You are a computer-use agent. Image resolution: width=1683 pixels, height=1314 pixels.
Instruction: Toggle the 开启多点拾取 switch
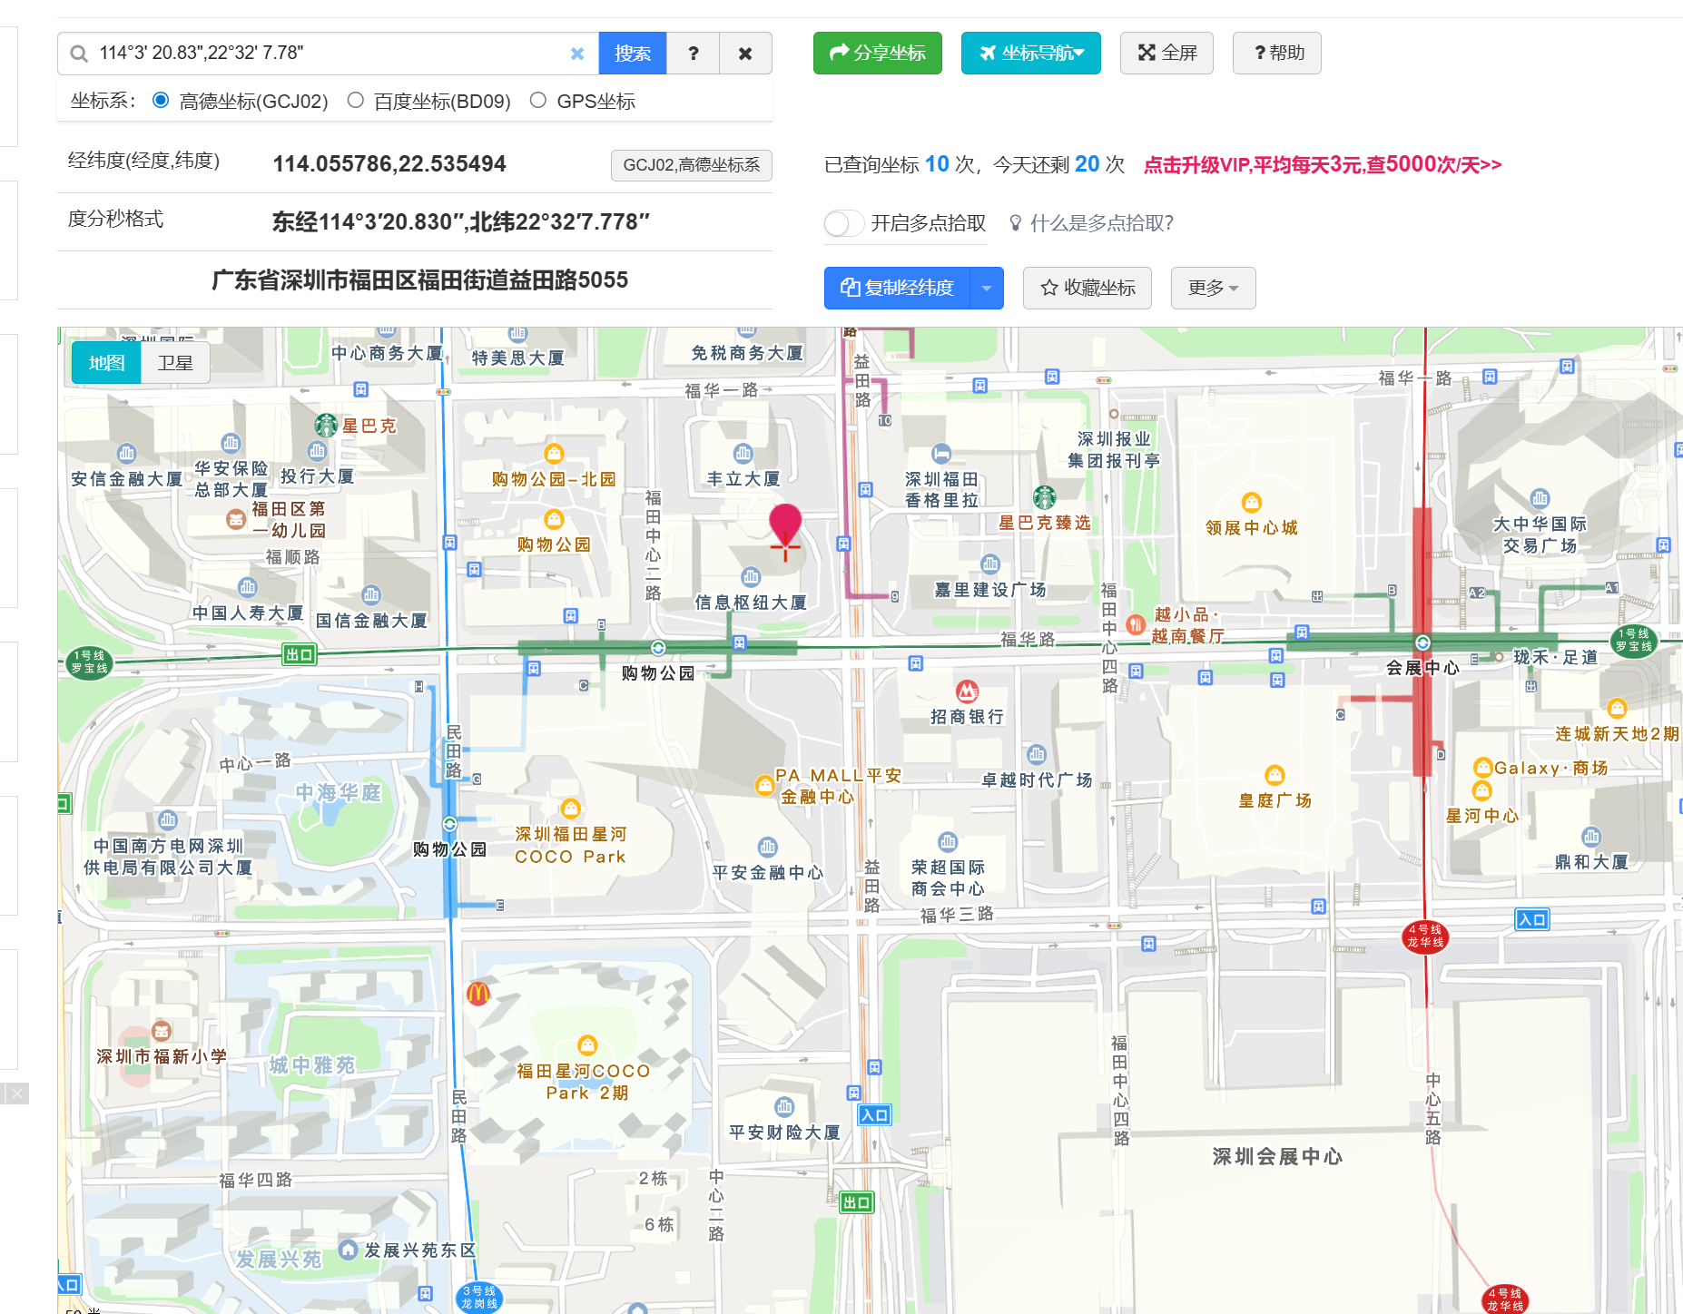click(843, 223)
